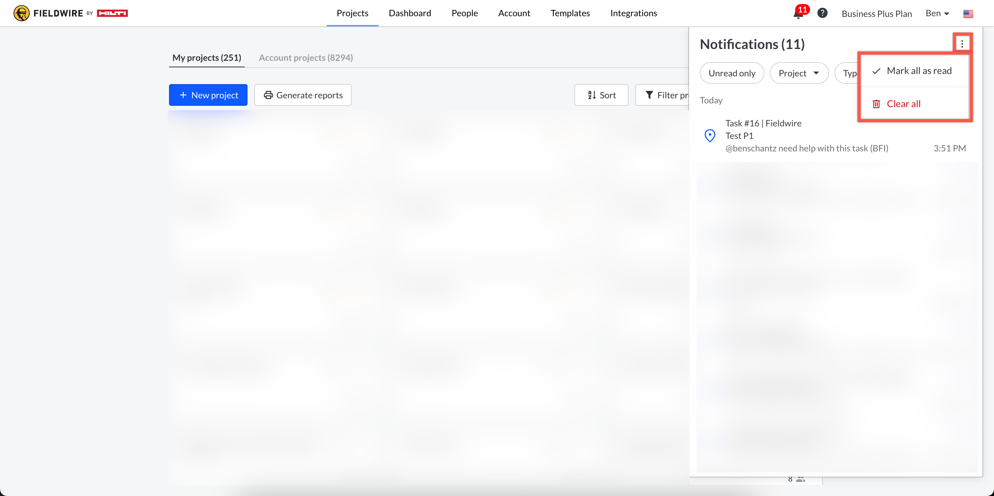Click the US flag language icon
994x496 pixels.
click(x=968, y=14)
